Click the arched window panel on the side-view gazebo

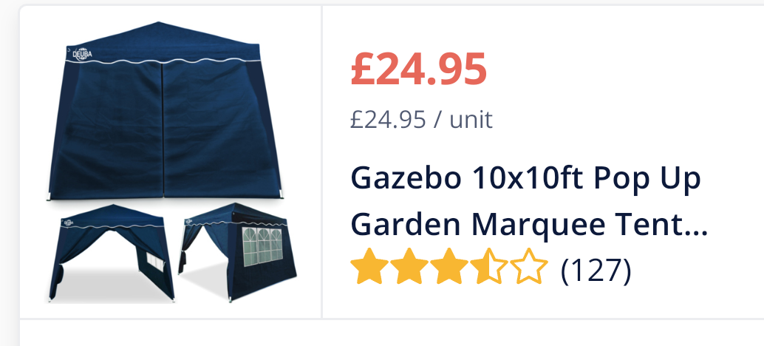pos(262,245)
